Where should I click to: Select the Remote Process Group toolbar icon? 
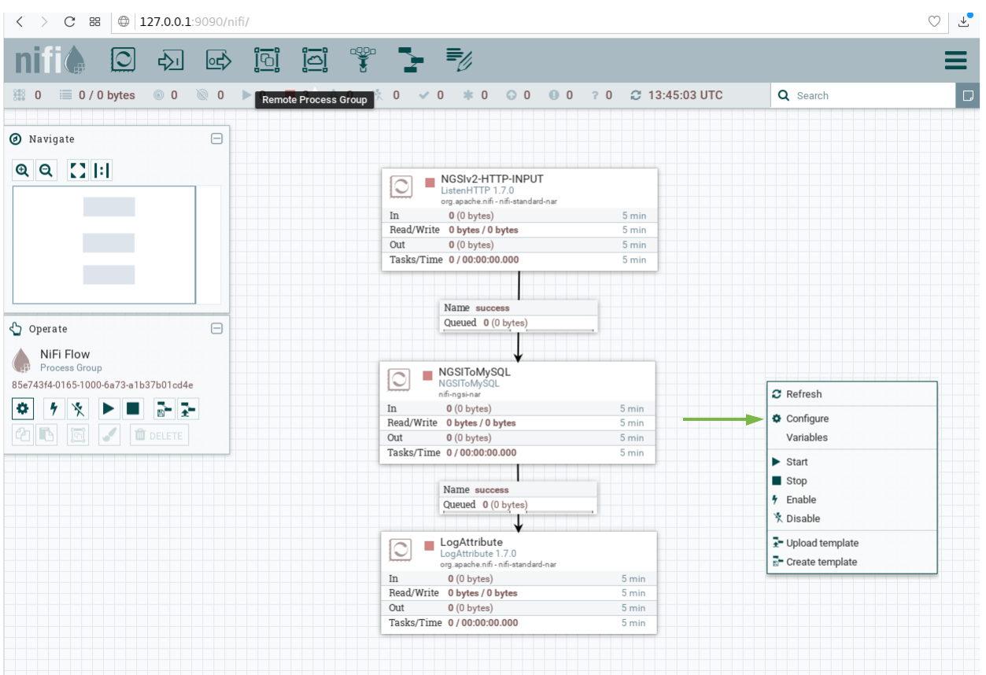(x=315, y=60)
